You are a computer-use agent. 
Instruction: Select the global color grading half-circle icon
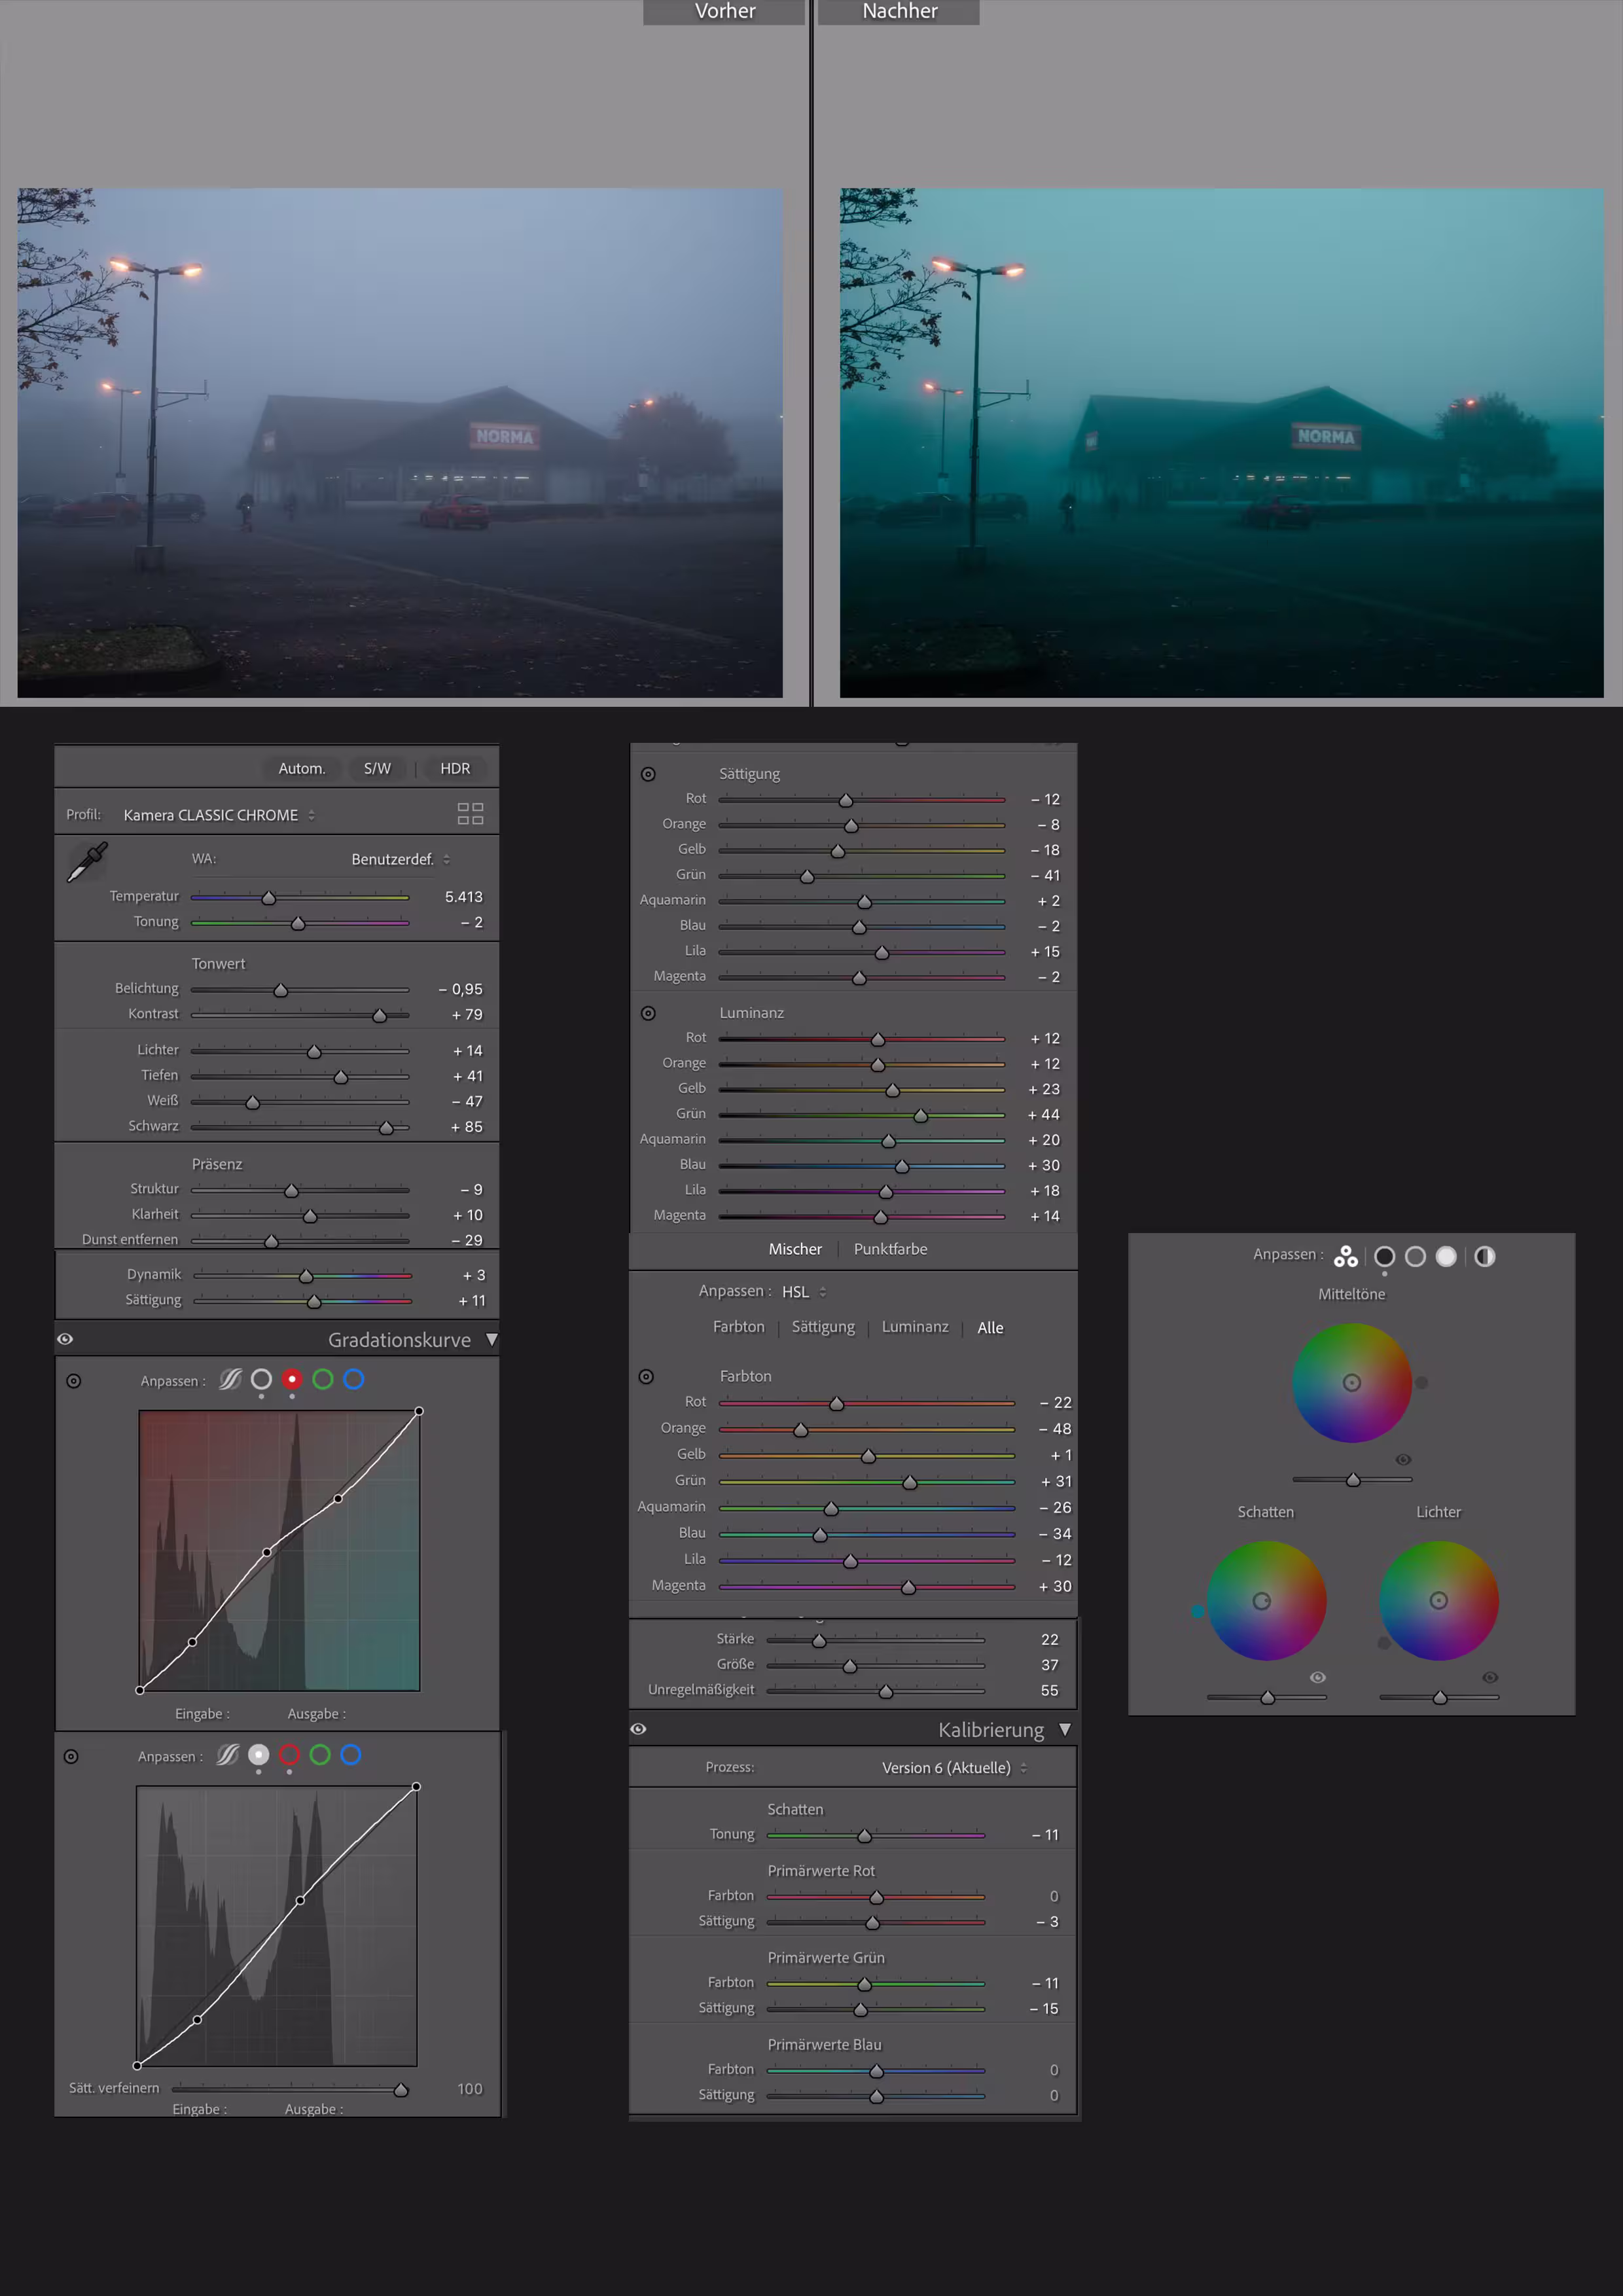(x=1485, y=1257)
